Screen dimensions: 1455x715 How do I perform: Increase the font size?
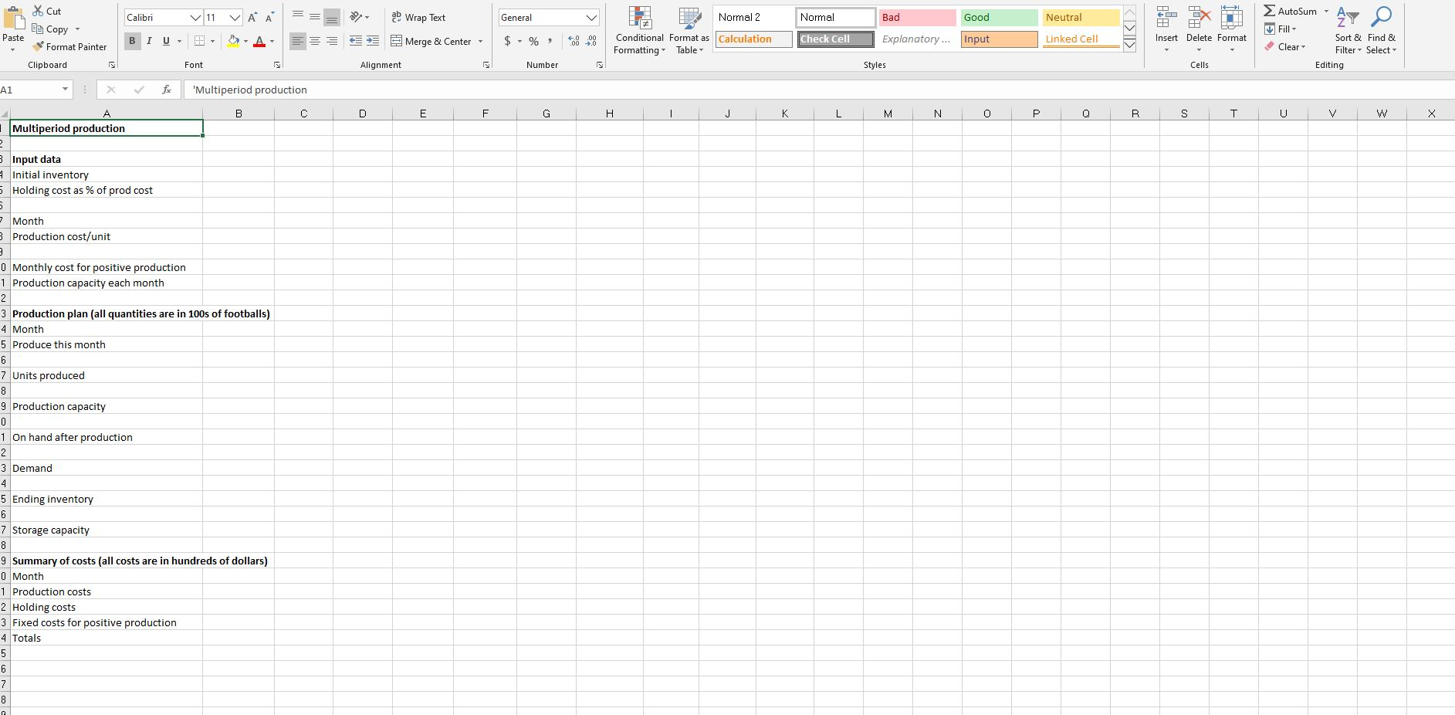tap(252, 17)
